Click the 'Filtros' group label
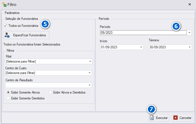Image resolution: width=196 pixels, height=124 pixels. (x=10, y=51)
